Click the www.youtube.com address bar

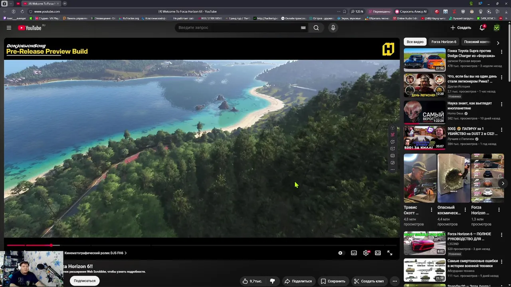click(47, 12)
